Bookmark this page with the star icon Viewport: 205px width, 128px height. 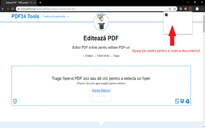pos(175,9)
